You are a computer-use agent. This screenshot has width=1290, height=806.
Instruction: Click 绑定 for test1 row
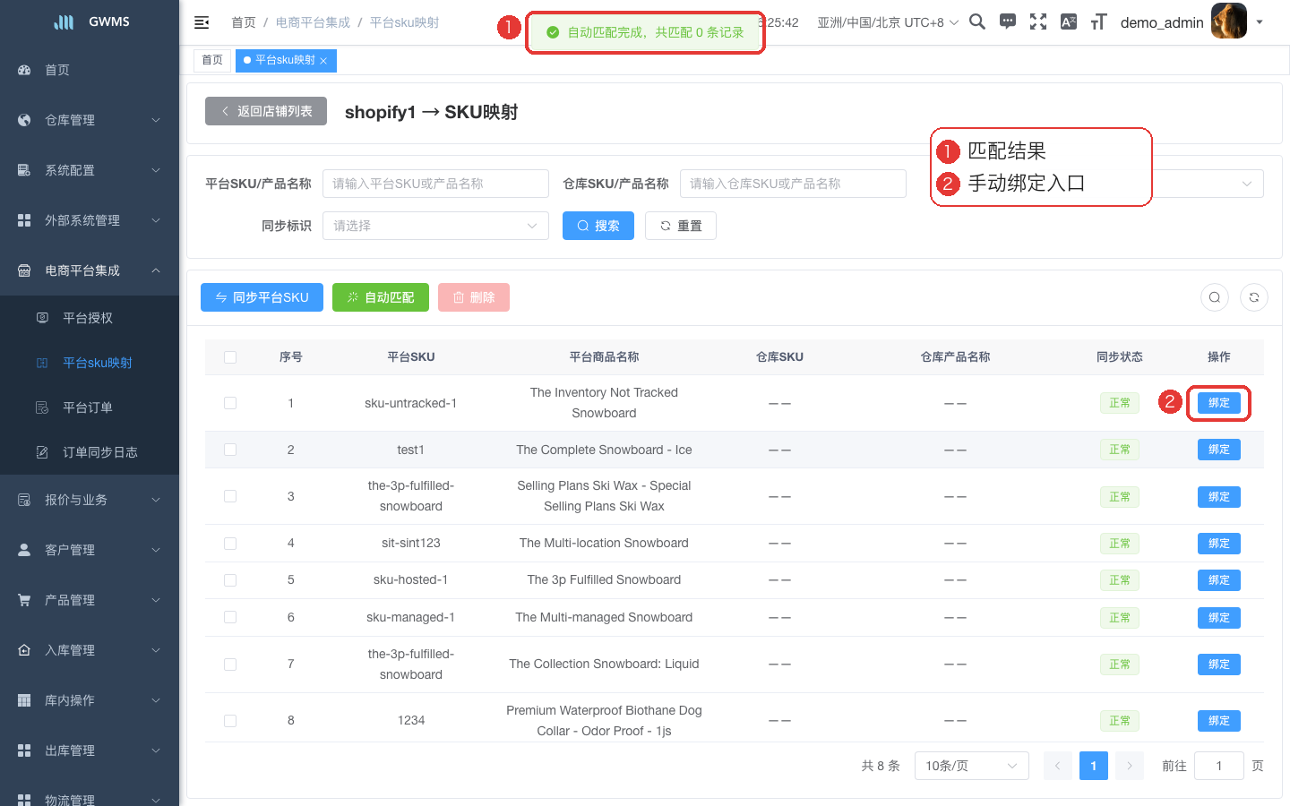1219,450
